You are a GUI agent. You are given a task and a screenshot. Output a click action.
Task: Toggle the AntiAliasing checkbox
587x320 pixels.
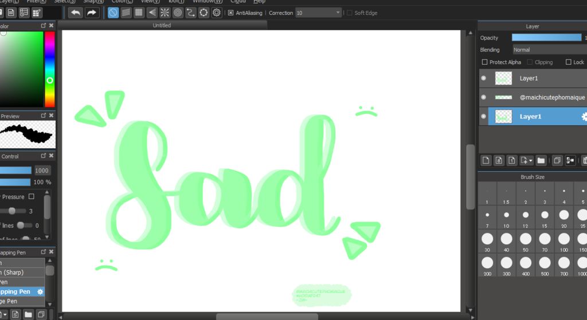230,13
